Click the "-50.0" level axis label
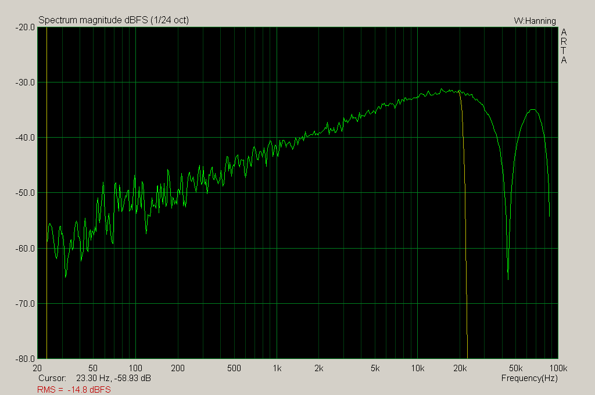595x395 pixels. [x=25, y=193]
